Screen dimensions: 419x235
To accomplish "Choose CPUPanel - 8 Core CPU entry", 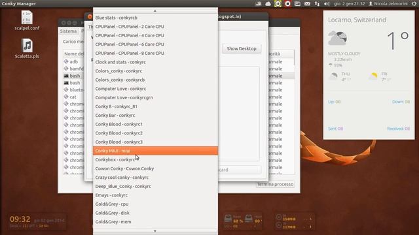I will coord(155,53).
